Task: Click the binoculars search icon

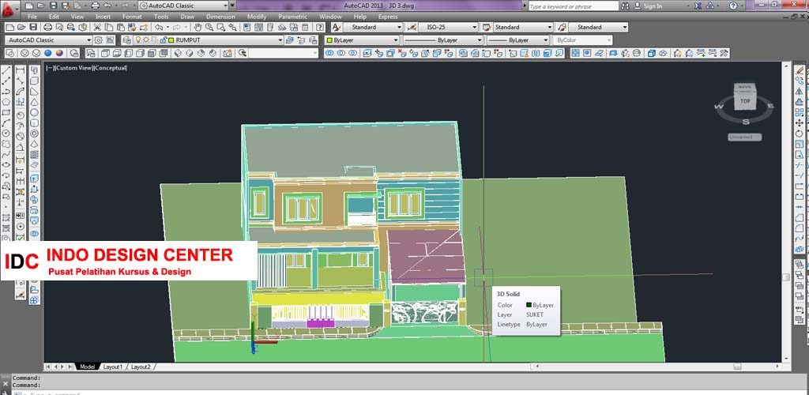Action: pyautogui.click(x=626, y=6)
